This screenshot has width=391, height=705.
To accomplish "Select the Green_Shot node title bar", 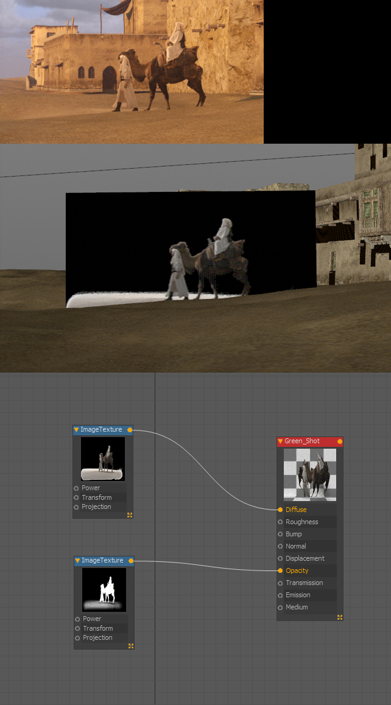I will click(x=310, y=441).
